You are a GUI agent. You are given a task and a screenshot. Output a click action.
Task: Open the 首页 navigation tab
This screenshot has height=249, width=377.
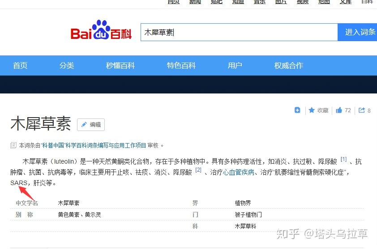[20, 66]
